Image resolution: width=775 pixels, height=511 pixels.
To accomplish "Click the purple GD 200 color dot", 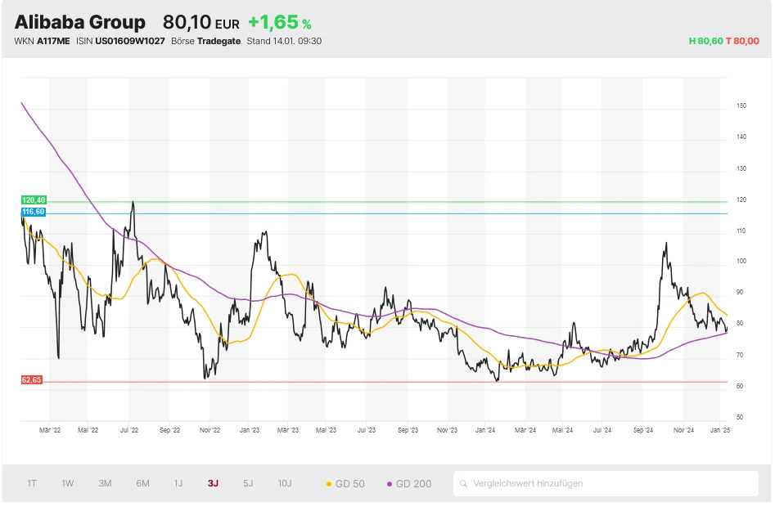I will 390,484.
